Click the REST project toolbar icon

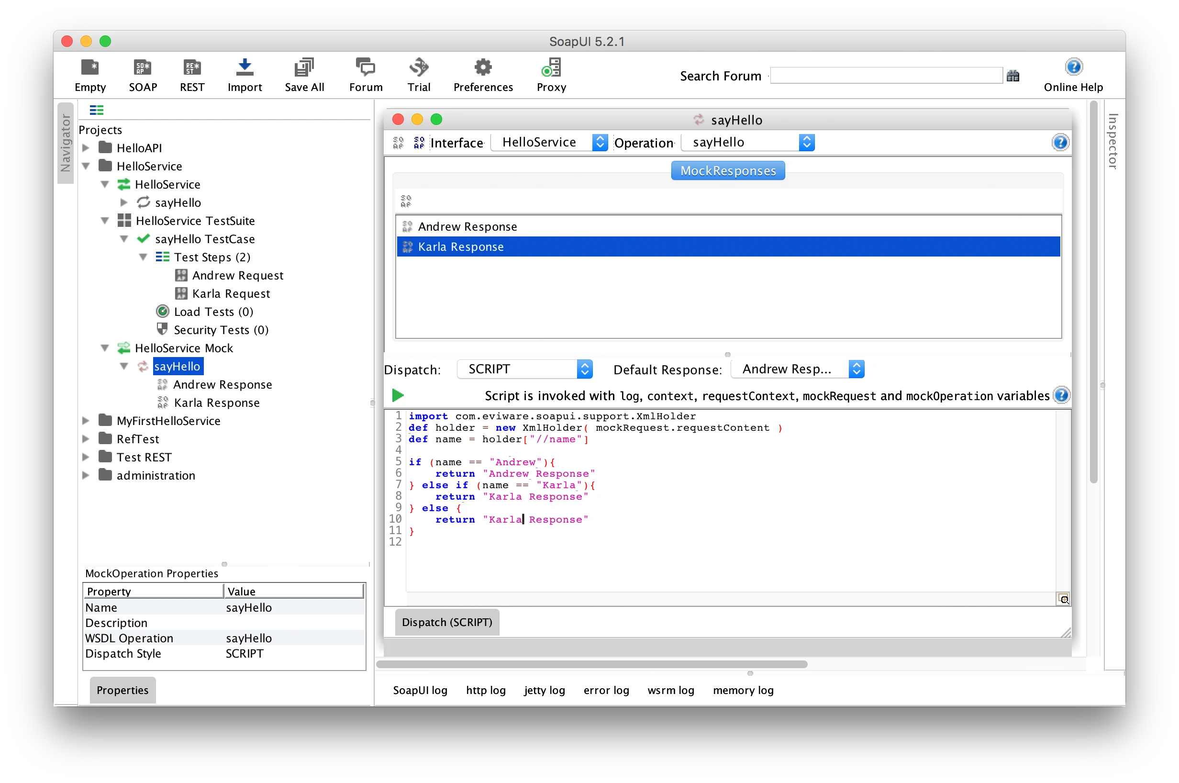tap(192, 67)
